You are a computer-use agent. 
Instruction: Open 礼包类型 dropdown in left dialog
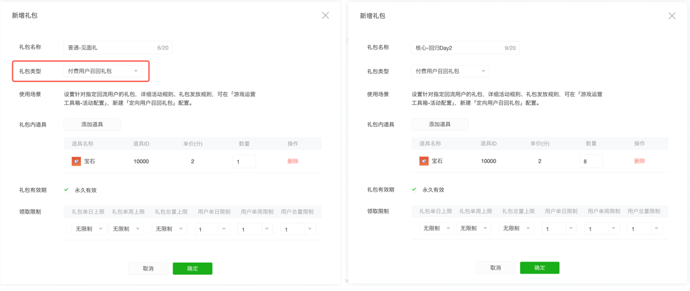click(102, 71)
